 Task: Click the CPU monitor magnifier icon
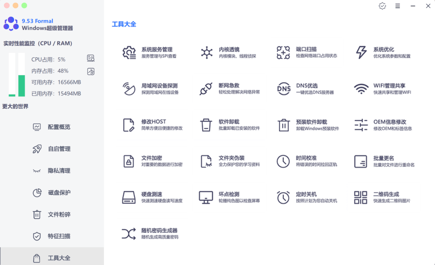pyautogui.click(x=91, y=58)
